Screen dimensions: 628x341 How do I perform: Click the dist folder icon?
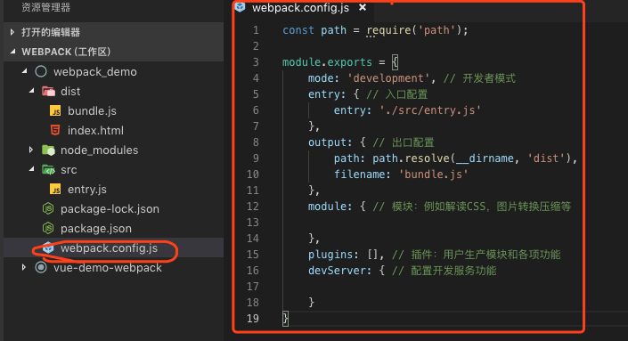pyautogui.click(x=48, y=92)
